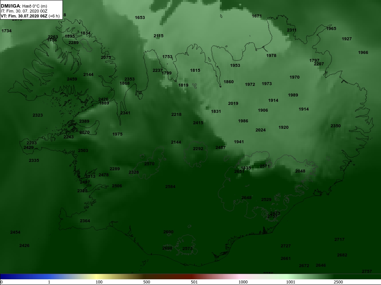Select the number 1975 on the map
The image size is (381, 285).
tap(118, 134)
